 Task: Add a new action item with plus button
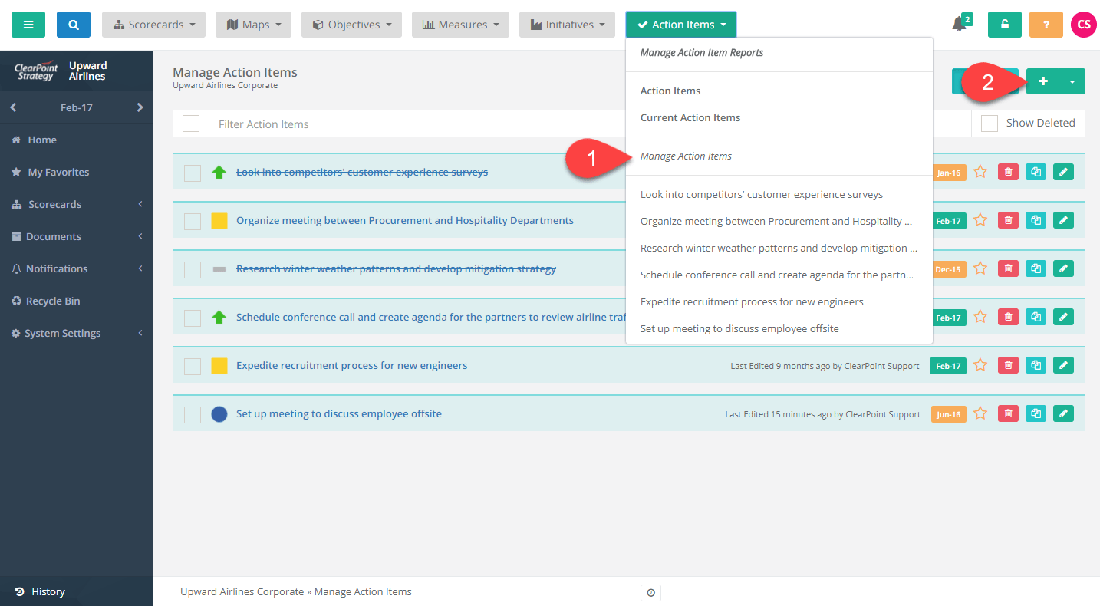coord(1042,81)
